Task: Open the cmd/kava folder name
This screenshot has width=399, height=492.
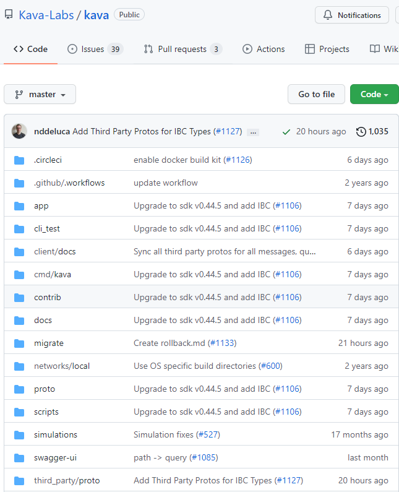Action: [x=53, y=275]
